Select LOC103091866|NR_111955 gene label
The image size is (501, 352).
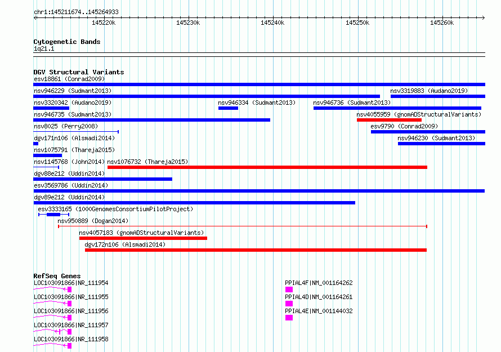point(71,297)
